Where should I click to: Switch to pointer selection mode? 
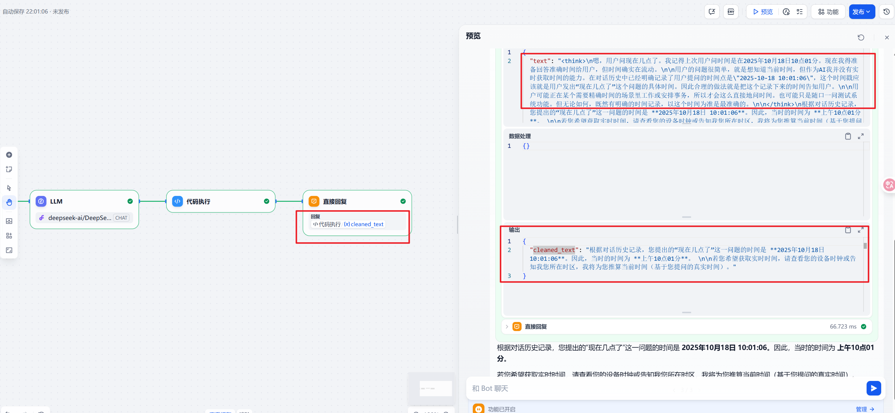click(x=9, y=188)
